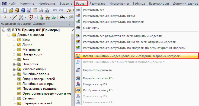Expand the 'Сечения' tree node
The width and height of the screenshot is (199, 106).
pyautogui.click(x=14, y=99)
